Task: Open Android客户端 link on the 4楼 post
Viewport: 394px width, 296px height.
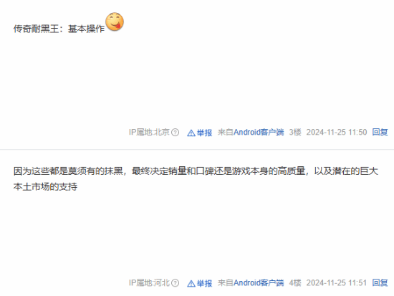Action: [x=259, y=283]
